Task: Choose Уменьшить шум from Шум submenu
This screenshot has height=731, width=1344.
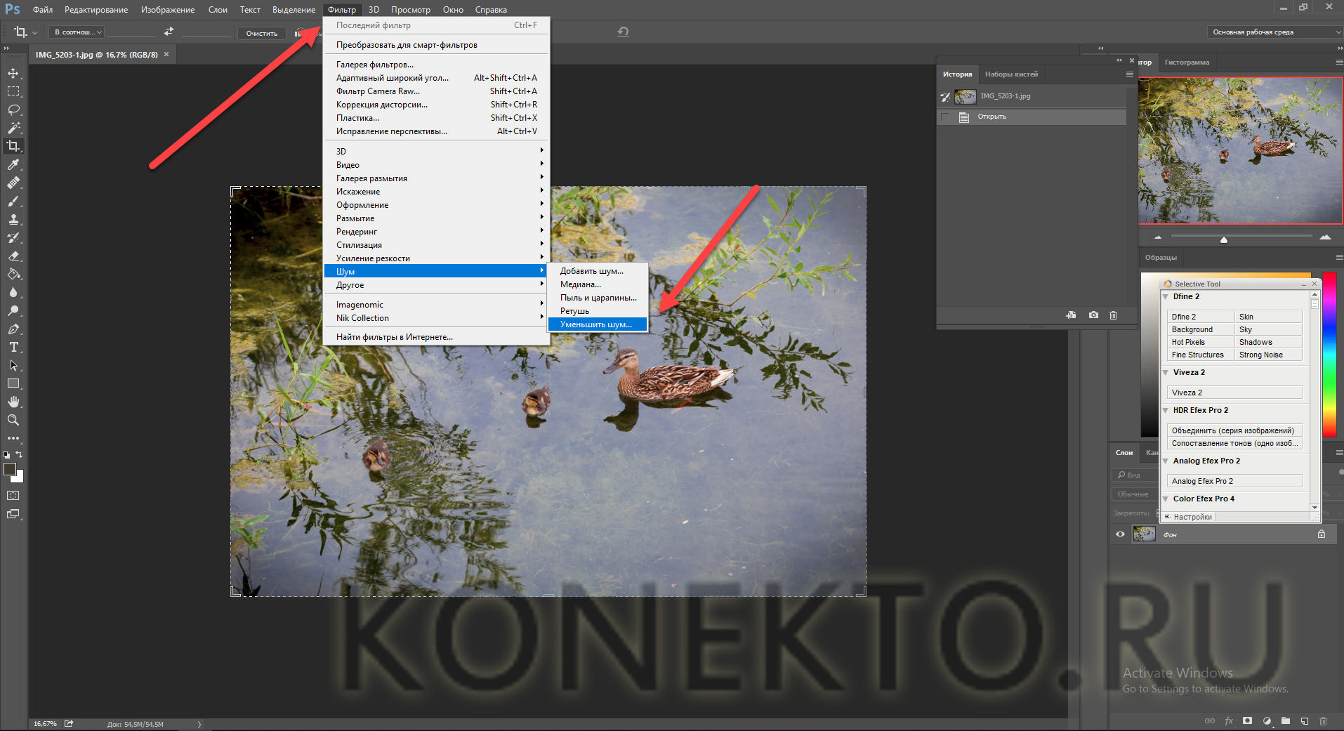Action: (x=596, y=324)
